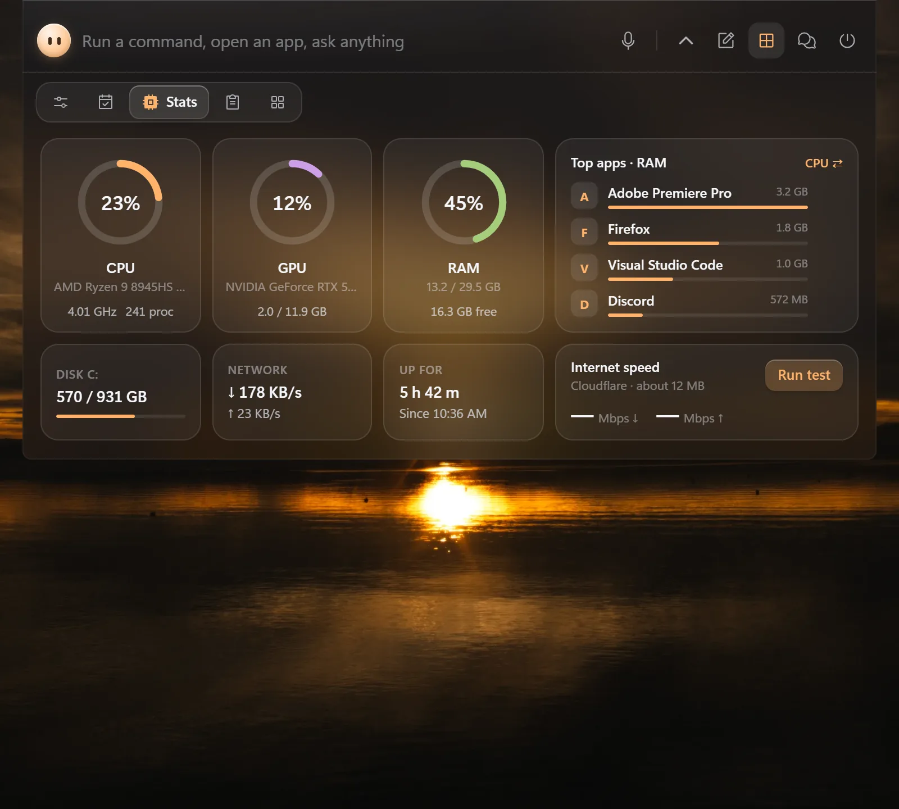
Task: Click the Since 10:36 AM text
Action: [x=443, y=413]
